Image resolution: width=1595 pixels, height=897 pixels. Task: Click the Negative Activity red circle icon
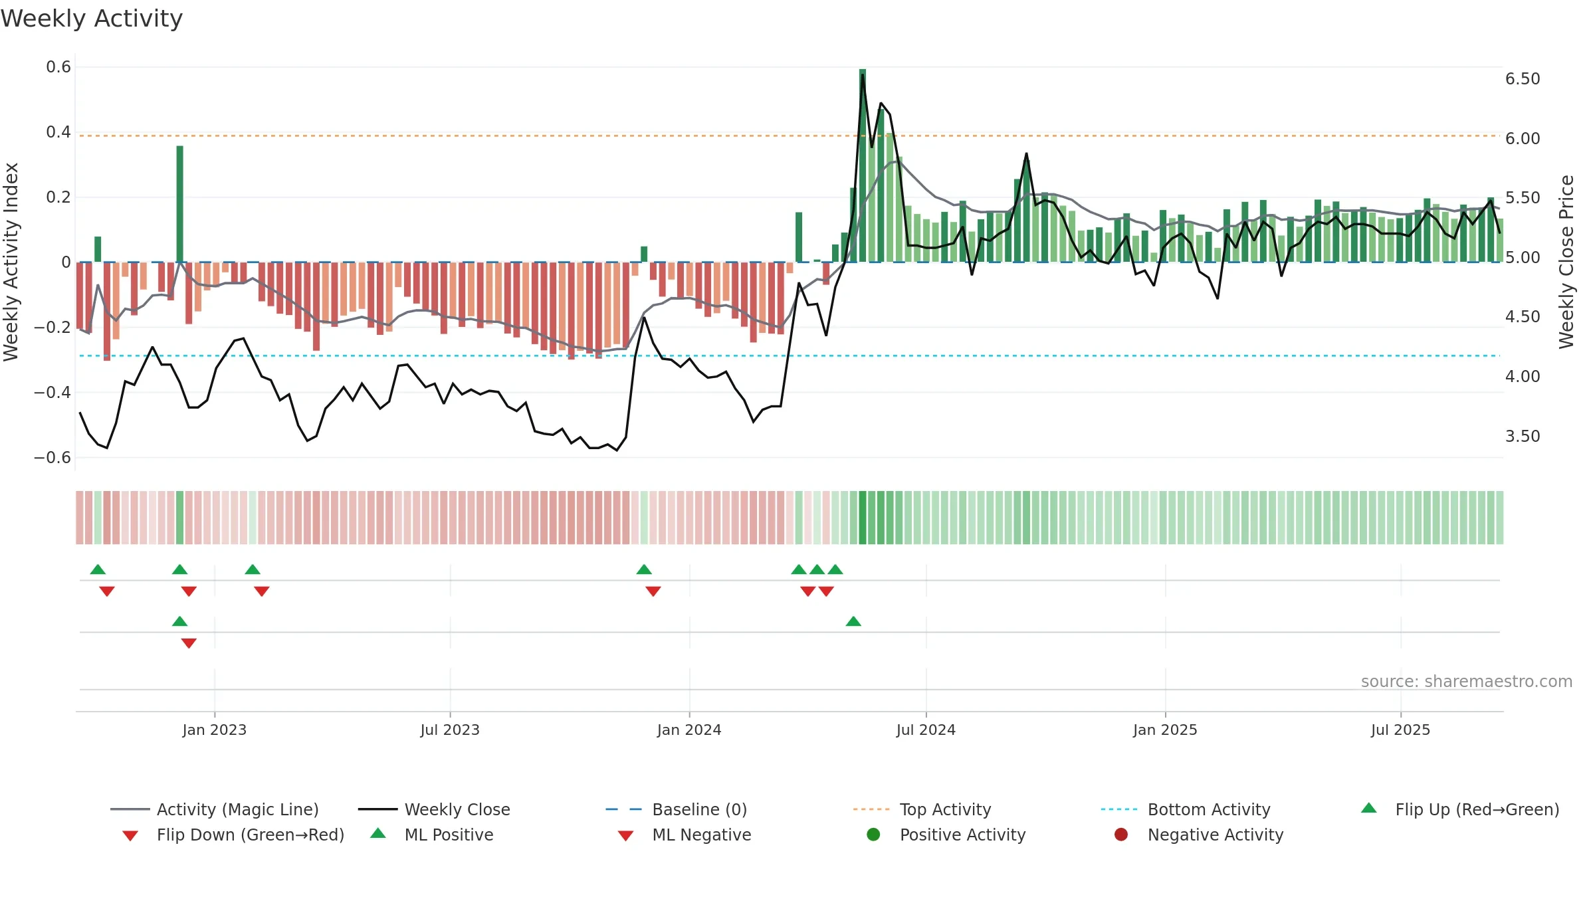coord(1121,835)
